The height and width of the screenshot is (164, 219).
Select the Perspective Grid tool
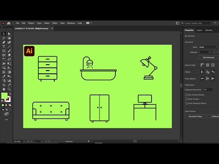pos(9,68)
